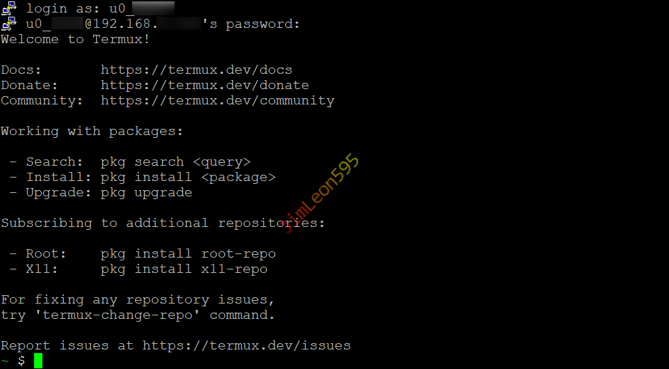Open the termux.dev/issues report link

click(246, 345)
